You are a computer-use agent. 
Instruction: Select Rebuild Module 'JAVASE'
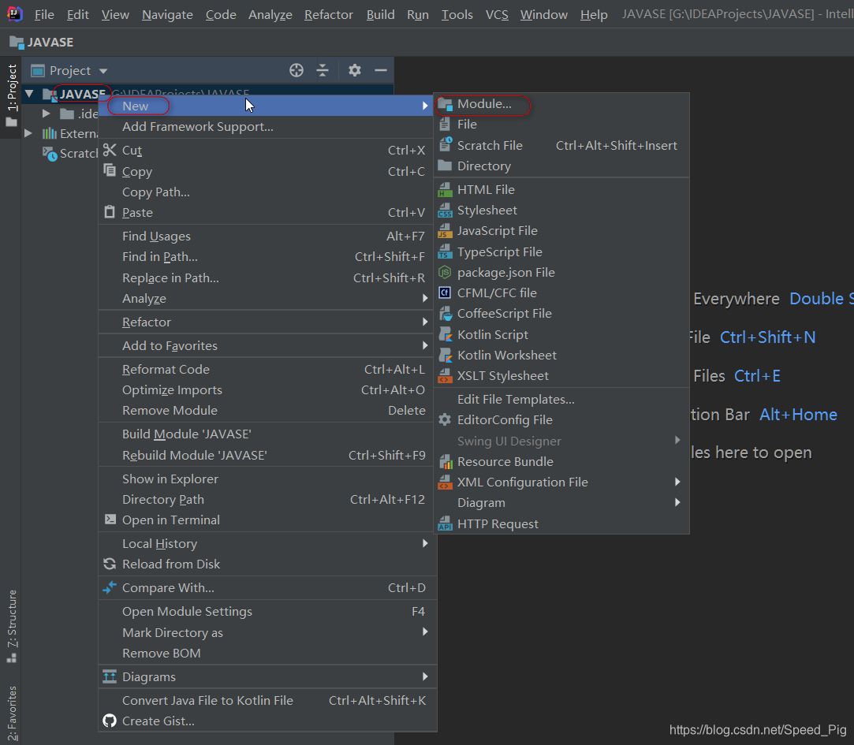(267, 455)
